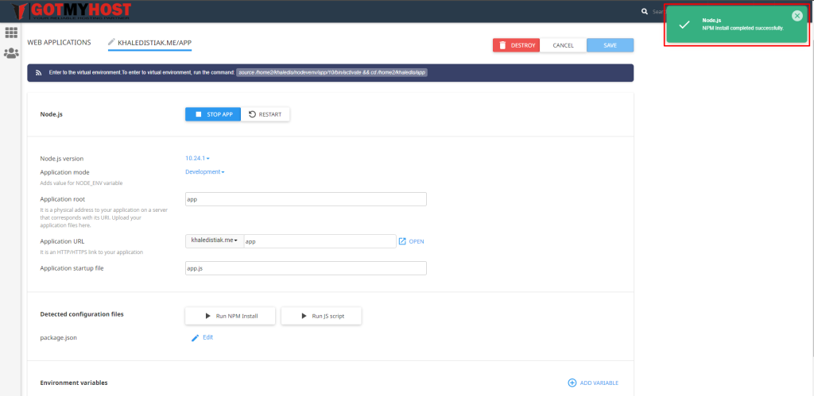This screenshot has height=396, width=814.
Task: Click the plus icon for Add Variable
Action: [x=572, y=383]
